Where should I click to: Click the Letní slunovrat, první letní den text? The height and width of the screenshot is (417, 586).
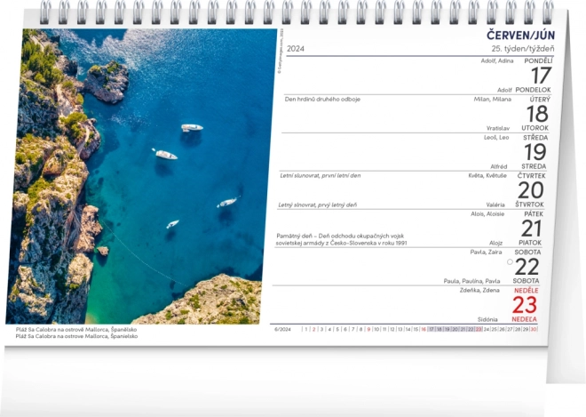pyautogui.click(x=319, y=175)
